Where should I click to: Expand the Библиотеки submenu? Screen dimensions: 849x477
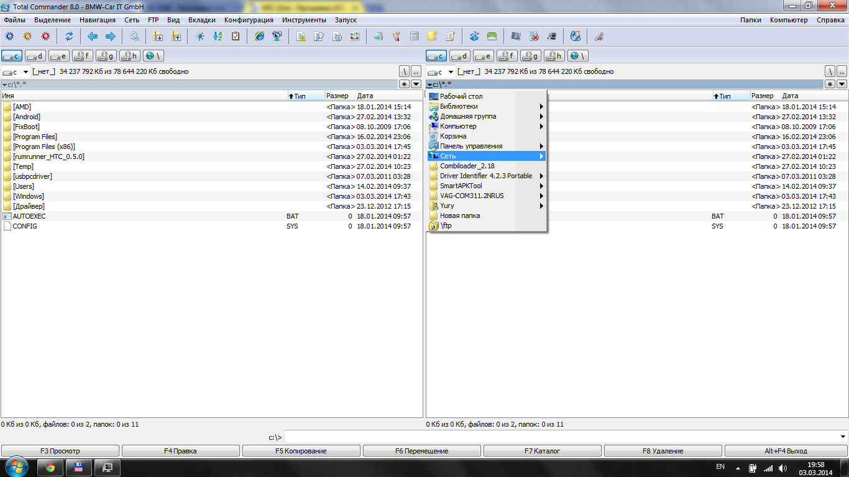pos(486,106)
